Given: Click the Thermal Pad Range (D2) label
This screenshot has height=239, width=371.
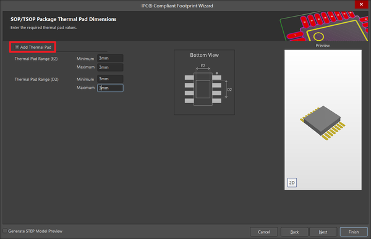Looking at the screenshot, I should tap(36, 79).
